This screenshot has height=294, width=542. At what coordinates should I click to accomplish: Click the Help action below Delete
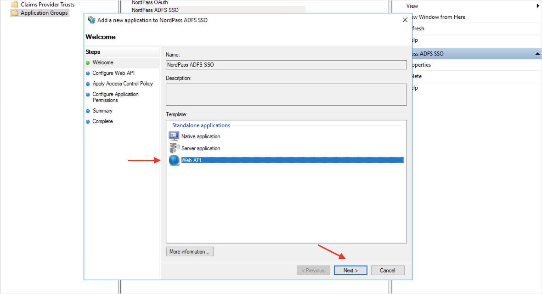(x=415, y=88)
